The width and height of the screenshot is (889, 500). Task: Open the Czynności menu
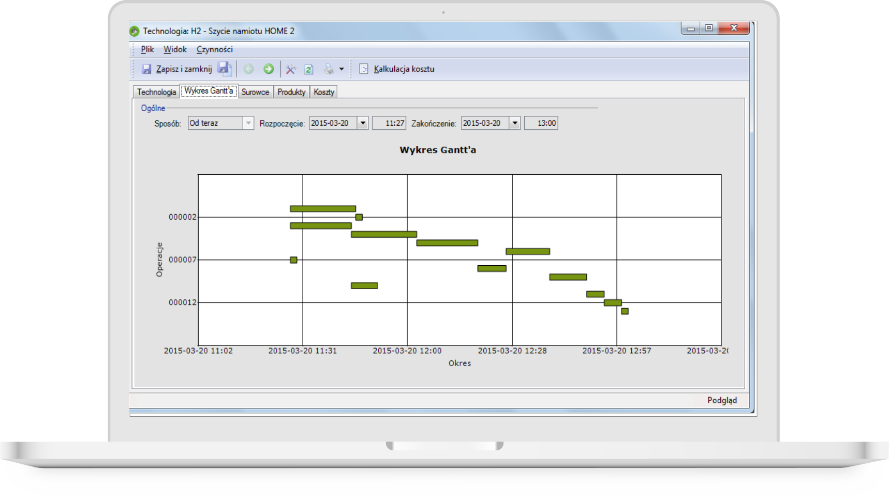click(x=215, y=49)
